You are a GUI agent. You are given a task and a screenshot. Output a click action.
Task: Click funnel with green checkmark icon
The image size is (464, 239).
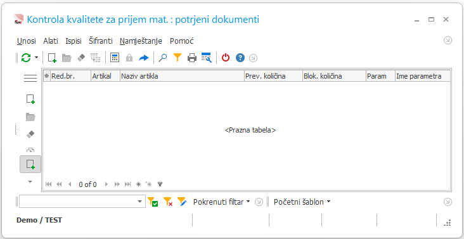pyautogui.click(x=153, y=202)
